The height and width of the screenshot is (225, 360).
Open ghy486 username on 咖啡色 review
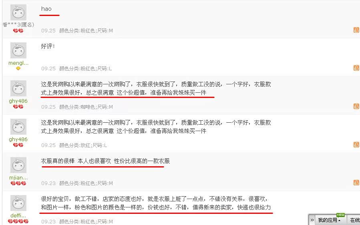18,101
